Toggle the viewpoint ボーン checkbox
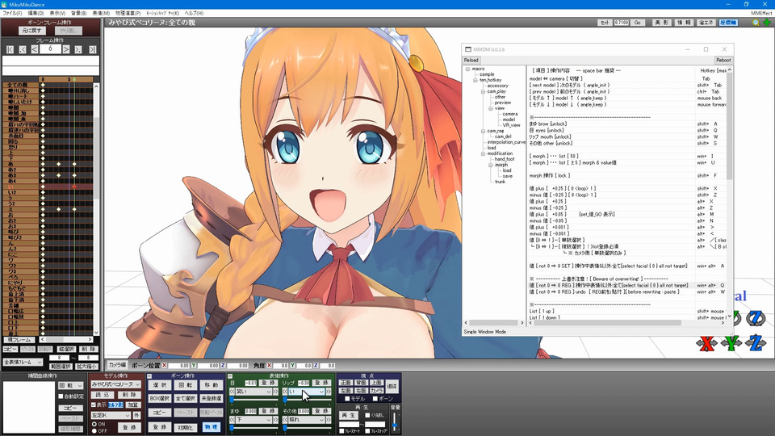 [375, 398]
